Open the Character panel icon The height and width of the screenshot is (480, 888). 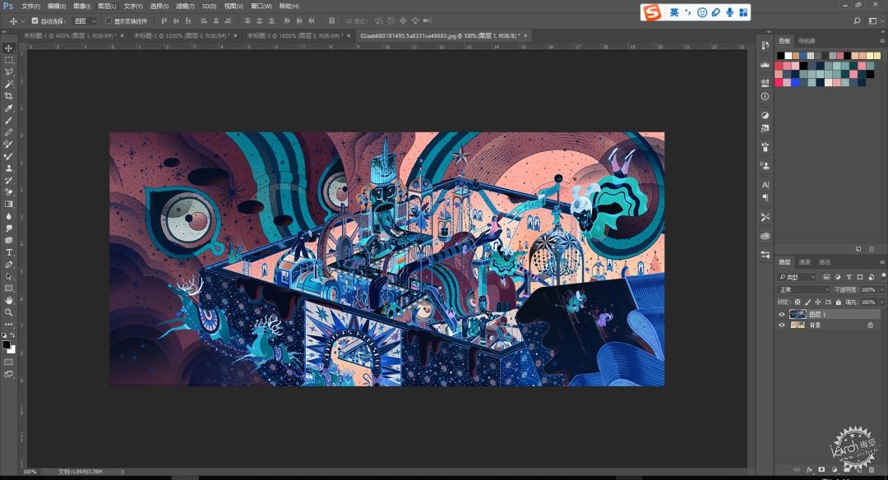tap(765, 185)
